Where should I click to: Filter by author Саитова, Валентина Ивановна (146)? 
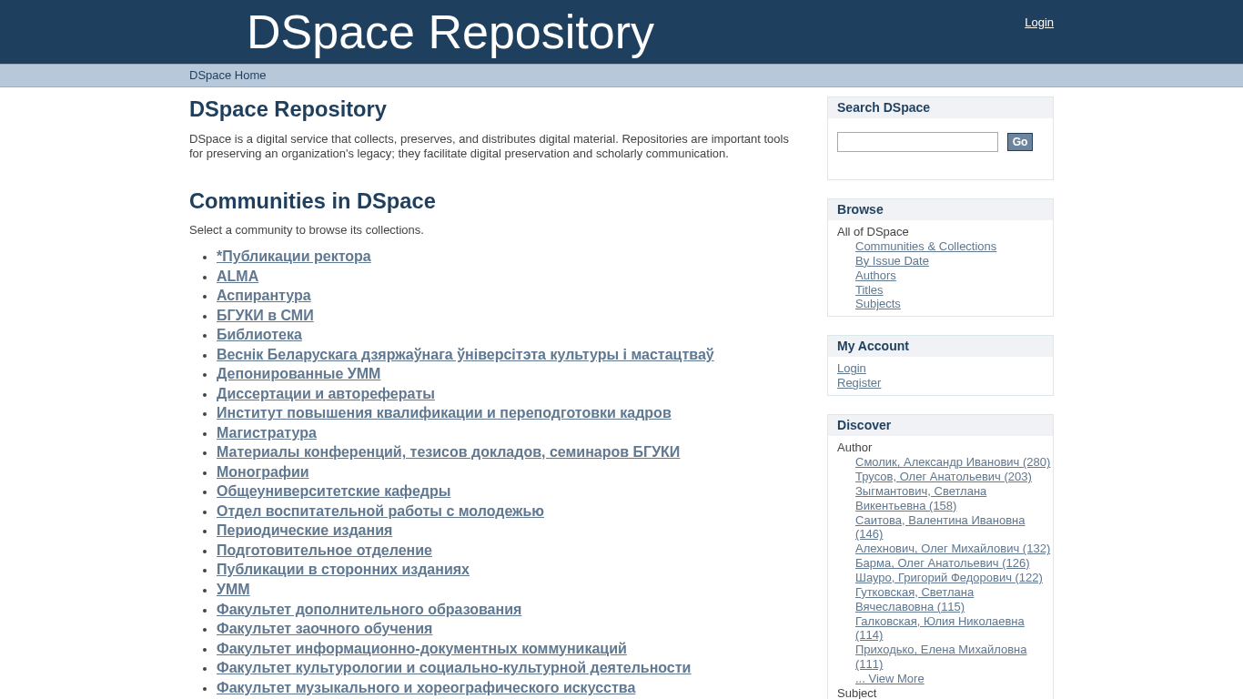point(940,527)
